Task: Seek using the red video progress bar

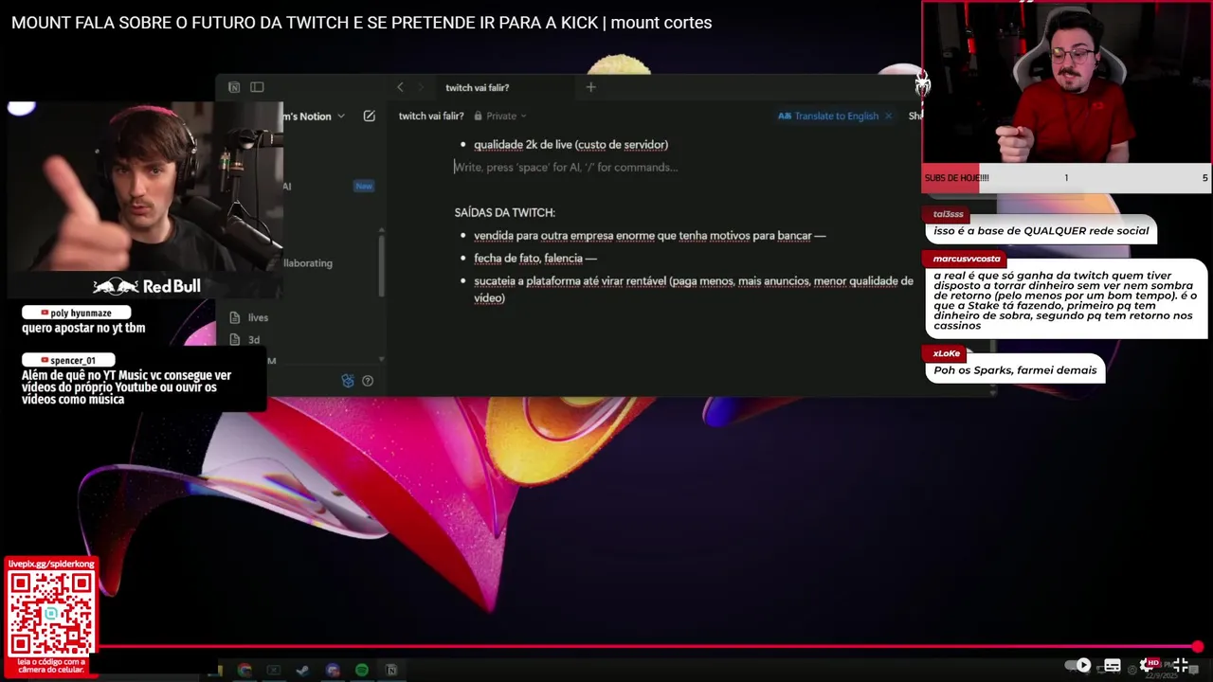Action: 648,647
